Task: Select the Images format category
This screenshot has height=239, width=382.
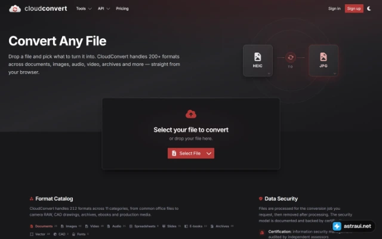Action: click(x=71, y=226)
